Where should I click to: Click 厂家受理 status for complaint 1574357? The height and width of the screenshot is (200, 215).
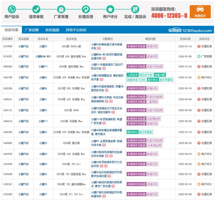tap(205, 57)
